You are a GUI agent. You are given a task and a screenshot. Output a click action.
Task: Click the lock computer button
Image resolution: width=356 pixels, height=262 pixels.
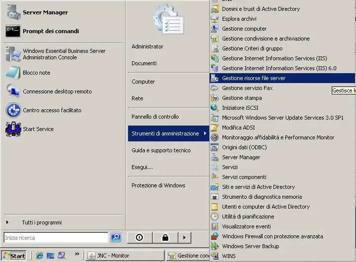[x=165, y=238]
